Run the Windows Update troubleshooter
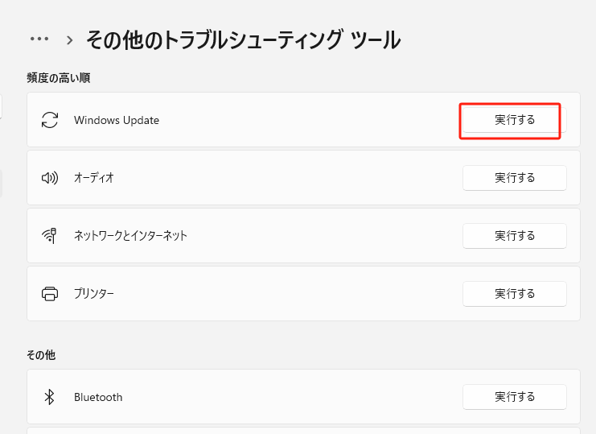The width and height of the screenshot is (596, 434). (515, 120)
